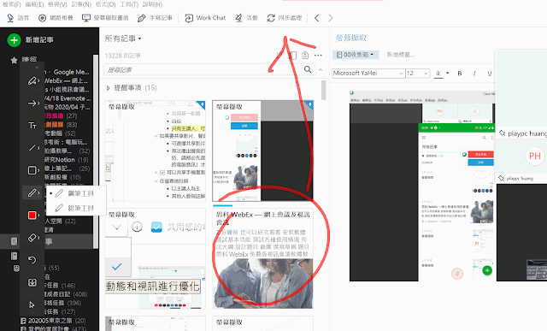This screenshot has width=547, height=331.
Task: Click the magnifier icon in 搜尋記事
Action: coord(308,69)
